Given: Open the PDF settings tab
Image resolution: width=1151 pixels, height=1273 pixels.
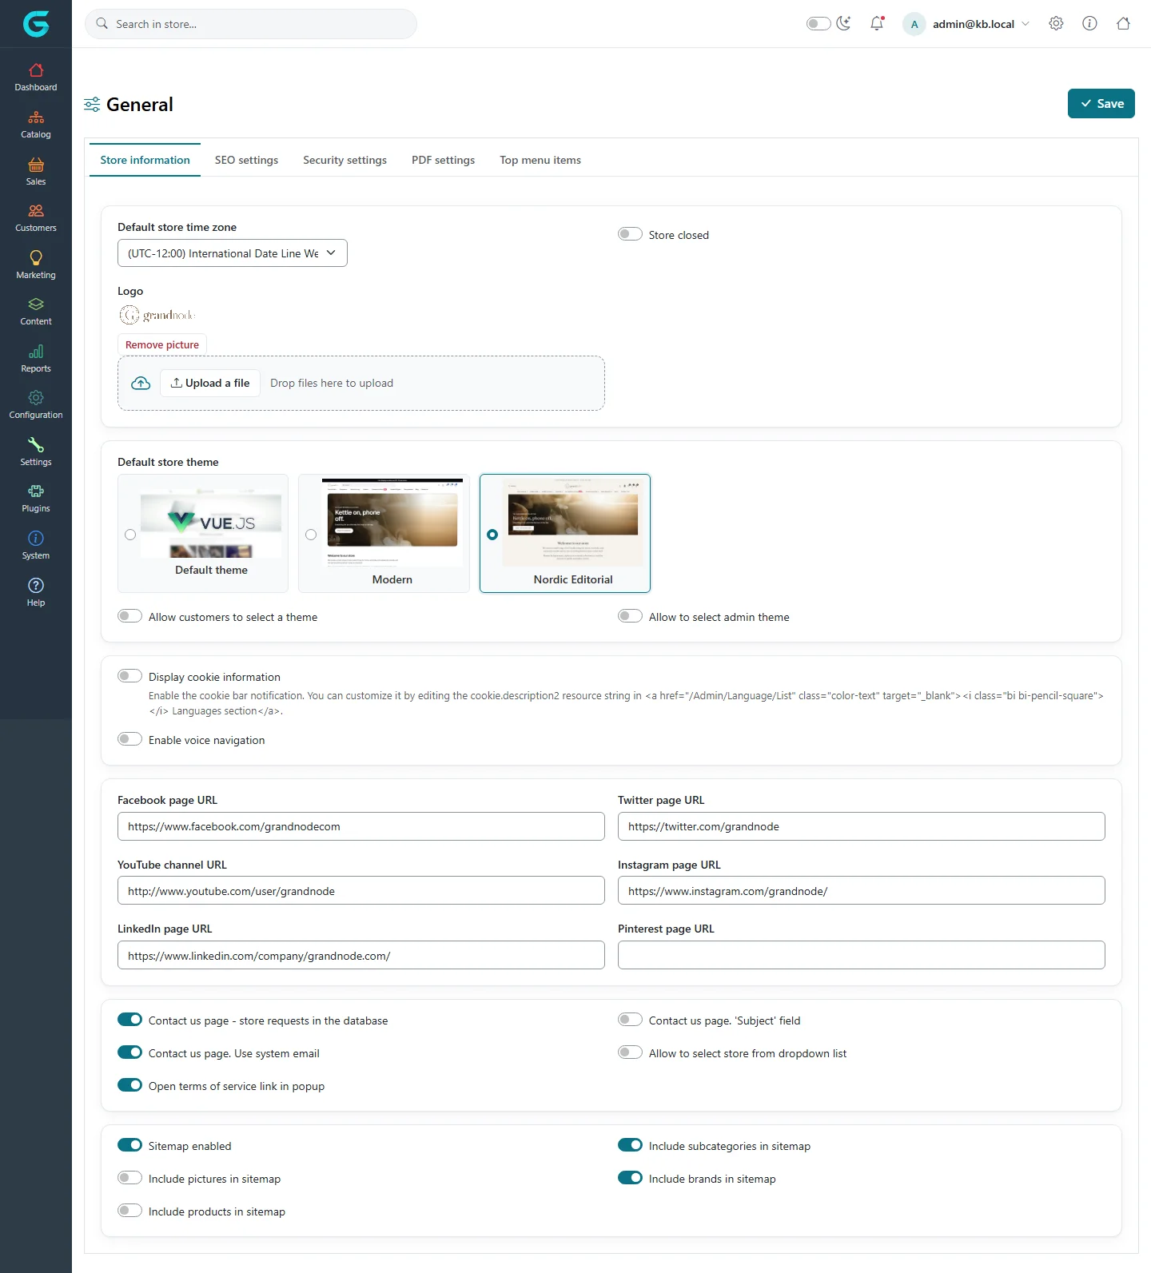Looking at the screenshot, I should 443,160.
